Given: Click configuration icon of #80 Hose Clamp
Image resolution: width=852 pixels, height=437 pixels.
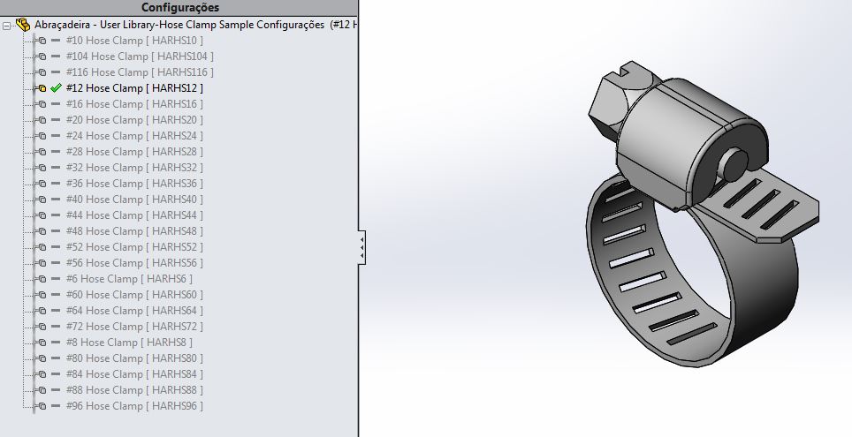Looking at the screenshot, I should [42, 358].
